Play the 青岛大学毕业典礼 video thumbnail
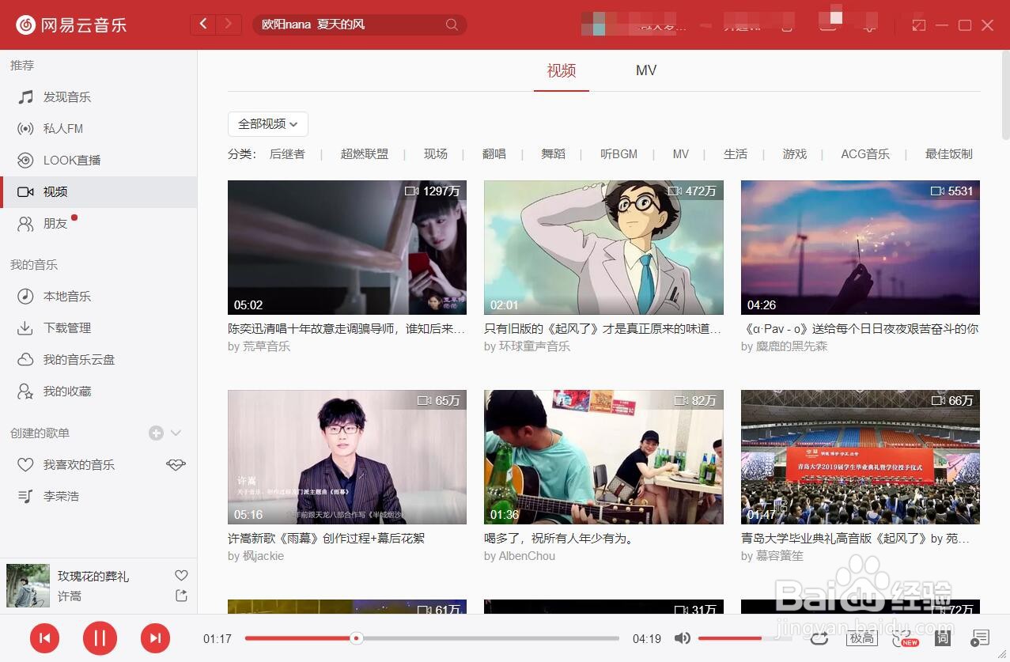 click(x=861, y=457)
